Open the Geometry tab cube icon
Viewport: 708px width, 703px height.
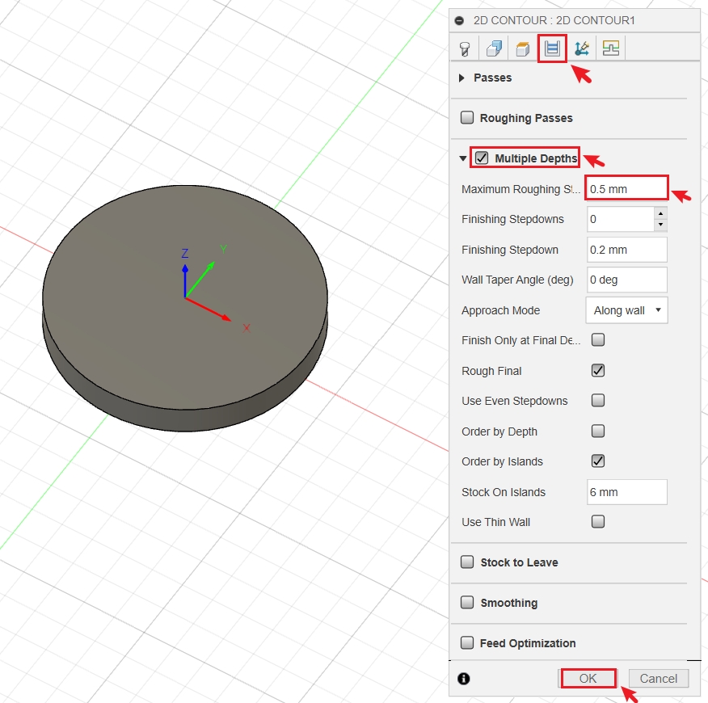click(x=494, y=48)
